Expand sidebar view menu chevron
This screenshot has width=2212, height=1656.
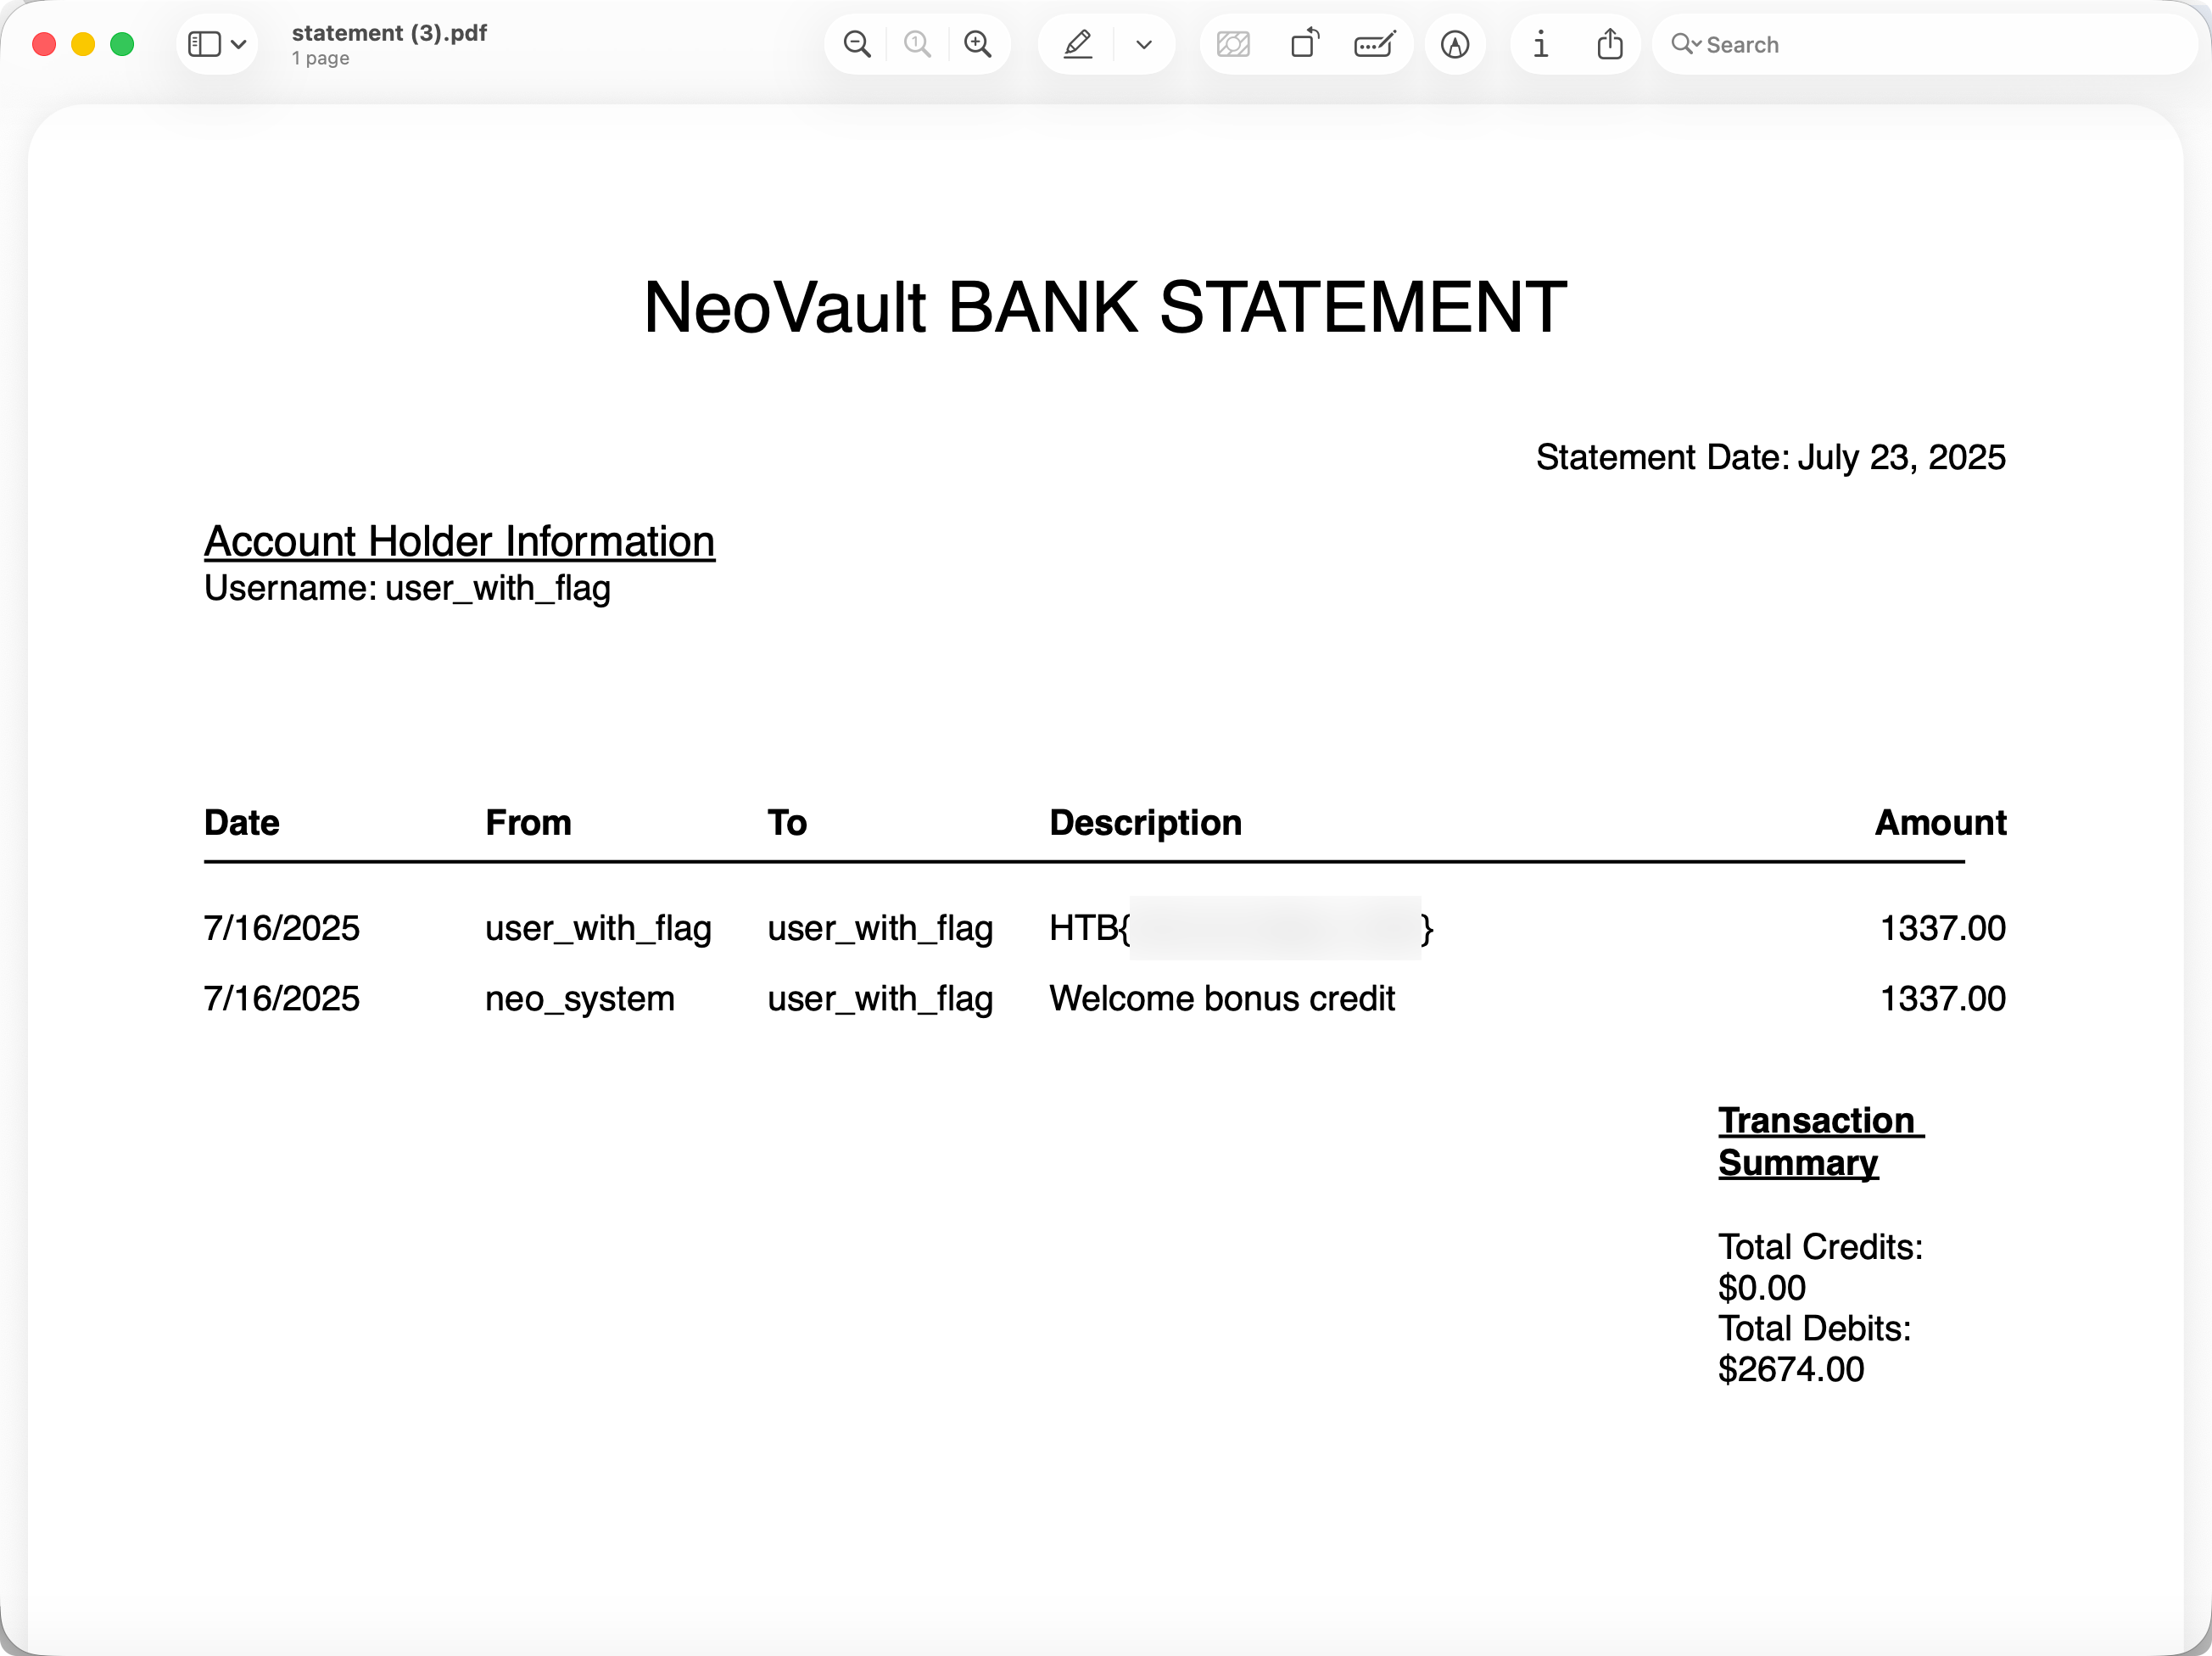coord(239,44)
